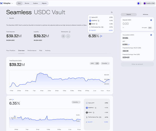Open the Morpho app switcher chevron
This screenshot has height=131, width=156.
click(x=12, y=3)
